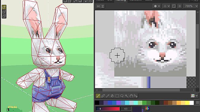Pick the rust brown palette swatch
The image size is (200, 112).
(166, 103)
